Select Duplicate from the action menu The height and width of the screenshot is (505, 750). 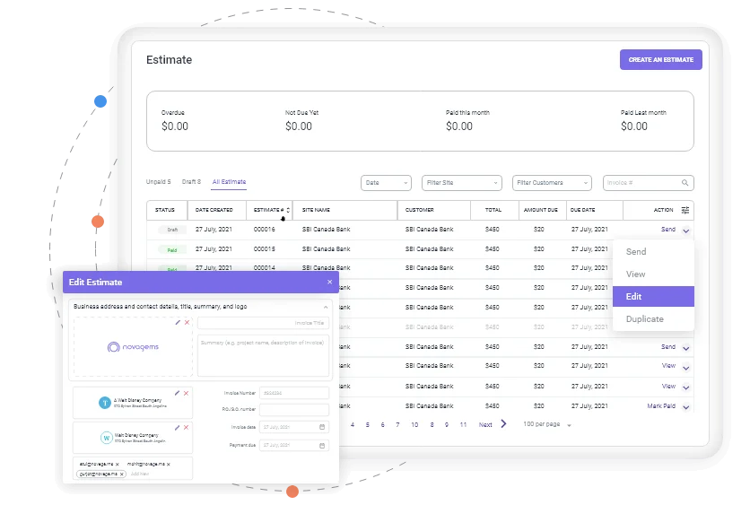(652, 319)
